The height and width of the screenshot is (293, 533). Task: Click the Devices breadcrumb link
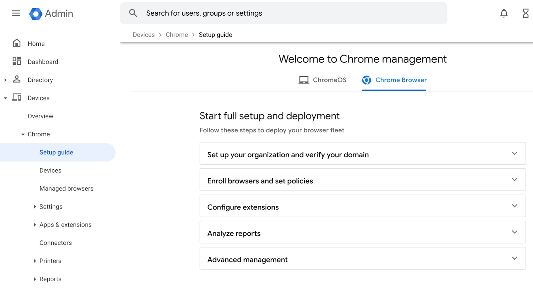[x=144, y=35]
